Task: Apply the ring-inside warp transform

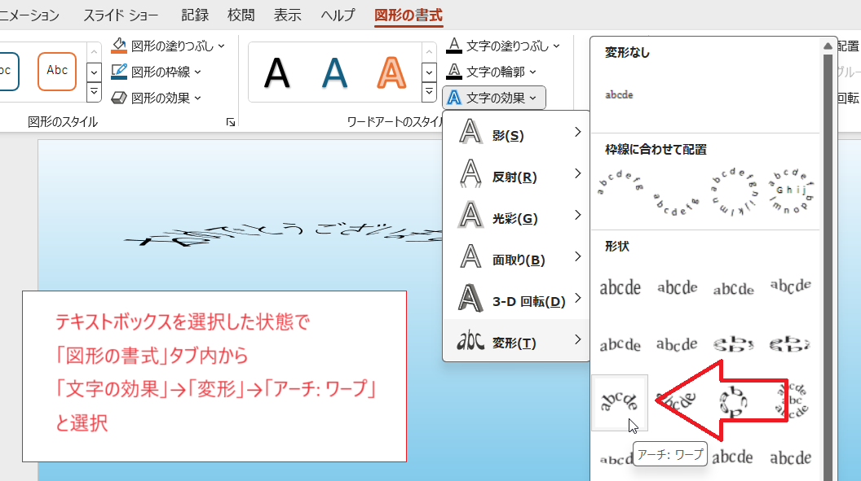Action: pyautogui.click(x=733, y=344)
